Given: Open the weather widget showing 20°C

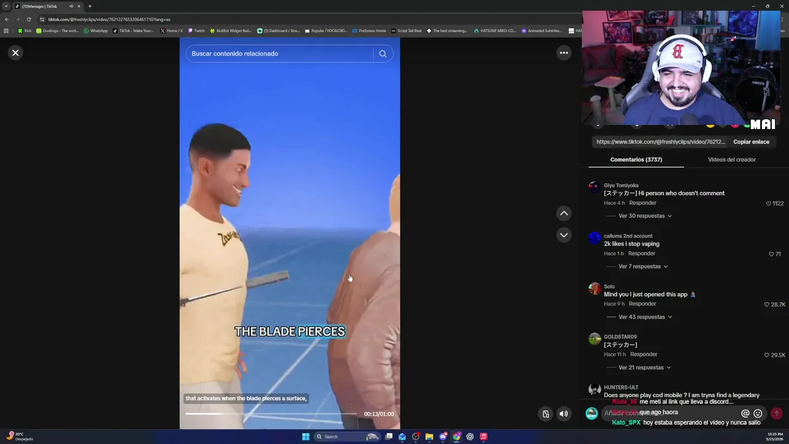Looking at the screenshot, I should tap(20, 436).
